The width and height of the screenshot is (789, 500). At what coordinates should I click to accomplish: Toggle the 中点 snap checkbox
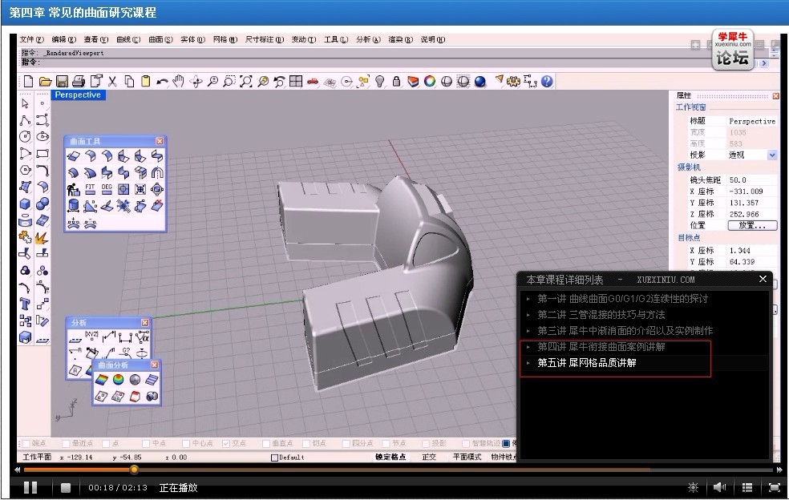coord(145,444)
